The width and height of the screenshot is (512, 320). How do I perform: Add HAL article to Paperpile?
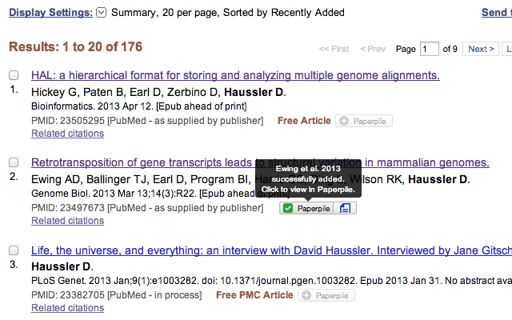click(x=364, y=122)
